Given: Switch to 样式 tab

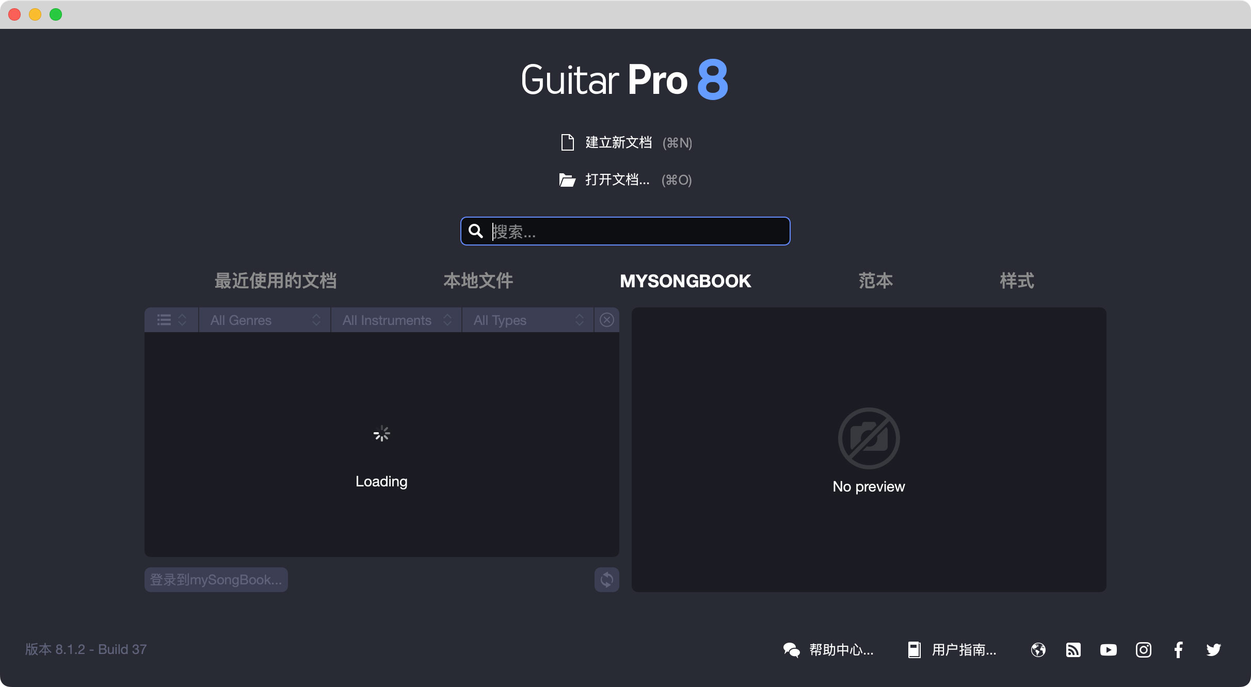Looking at the screenshot, I should coord(1017,281).
